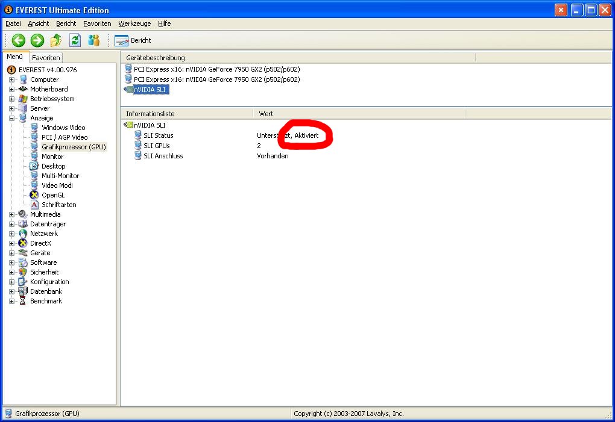Expand the Computer tree node
This screenshot has height=422, width=615.
[x=12, y=79]
